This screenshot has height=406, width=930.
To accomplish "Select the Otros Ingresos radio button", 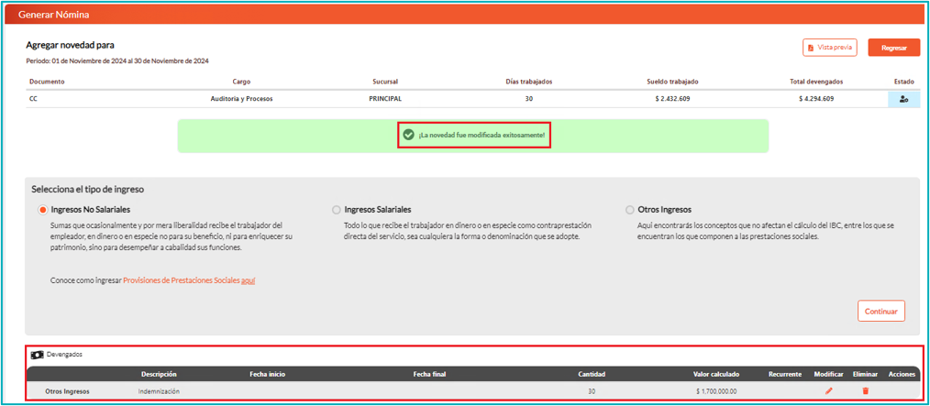I will [629, 210].
